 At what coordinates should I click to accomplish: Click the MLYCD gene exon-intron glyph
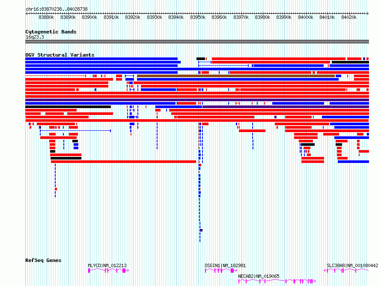click(x=108, y=271)
